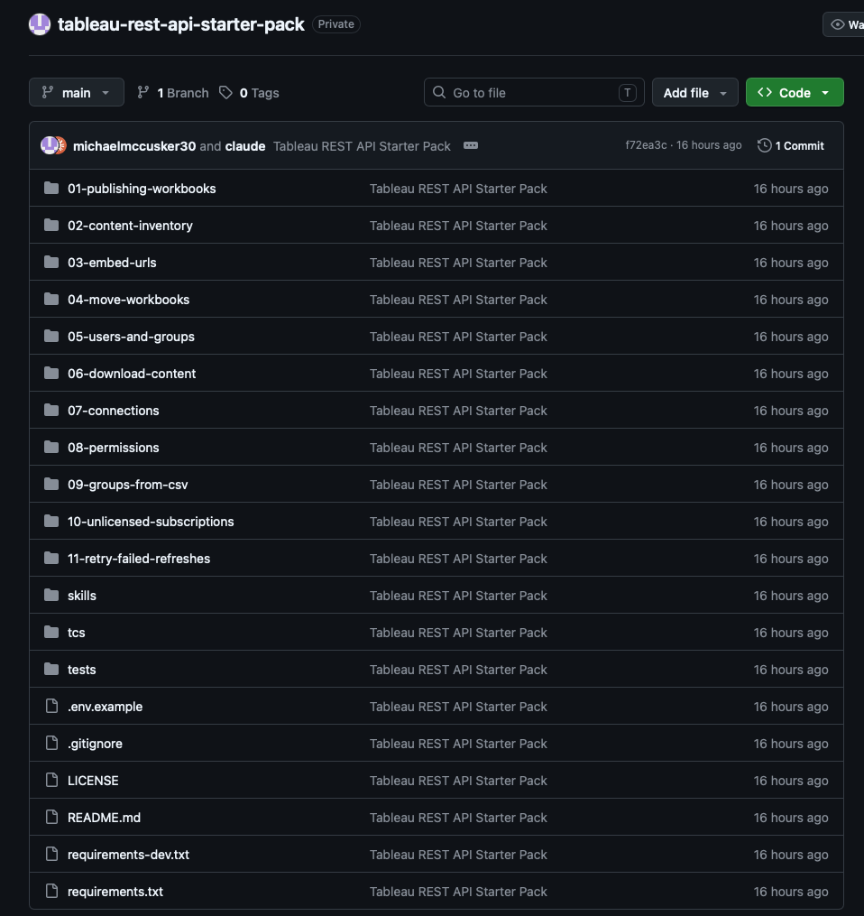Screen dimensions: 864x916
Task: Open the requirements-dev.txt file name
Action: [x=128, y=854]
